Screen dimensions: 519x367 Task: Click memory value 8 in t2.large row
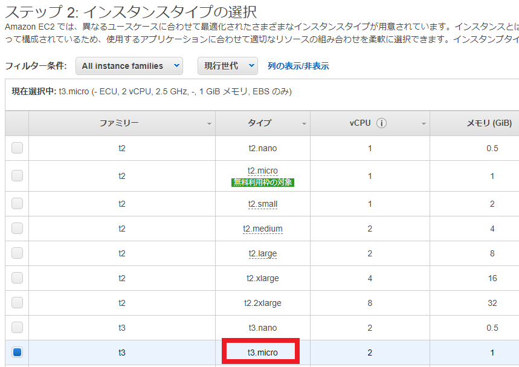pyautogui.click(x=492, y=253)
